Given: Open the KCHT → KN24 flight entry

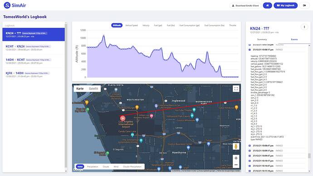Looking at the screenshot, I should 34,48.
